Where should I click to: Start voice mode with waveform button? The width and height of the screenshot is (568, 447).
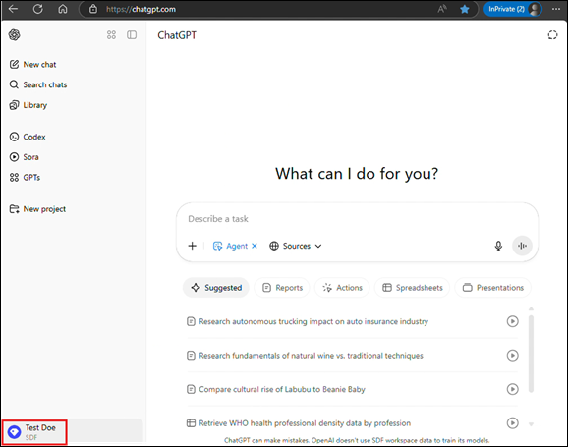click(522, 246)
